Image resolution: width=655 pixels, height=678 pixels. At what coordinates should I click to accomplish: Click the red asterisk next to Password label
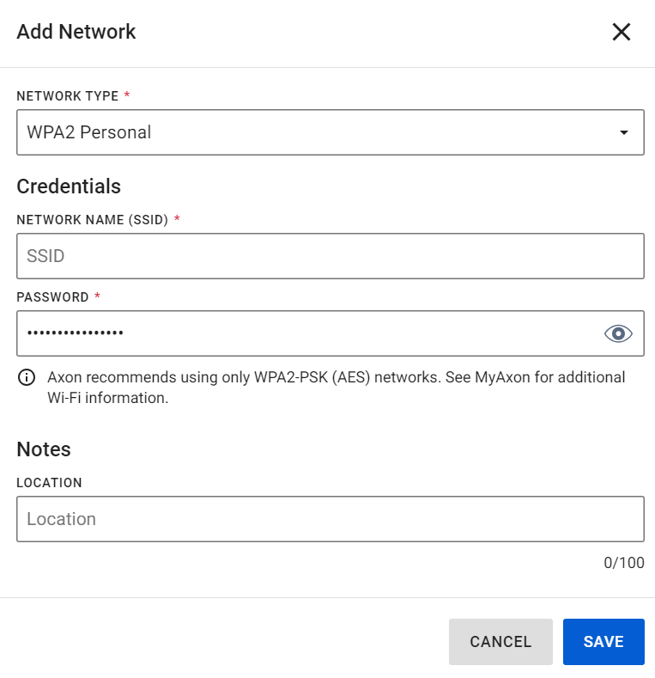[x=97, y=296]
